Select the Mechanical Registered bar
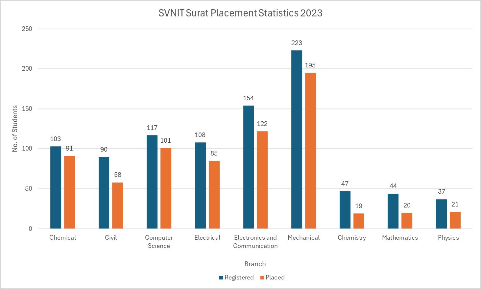The height and width of the screenshot is (289, 481). click(297, 139)
